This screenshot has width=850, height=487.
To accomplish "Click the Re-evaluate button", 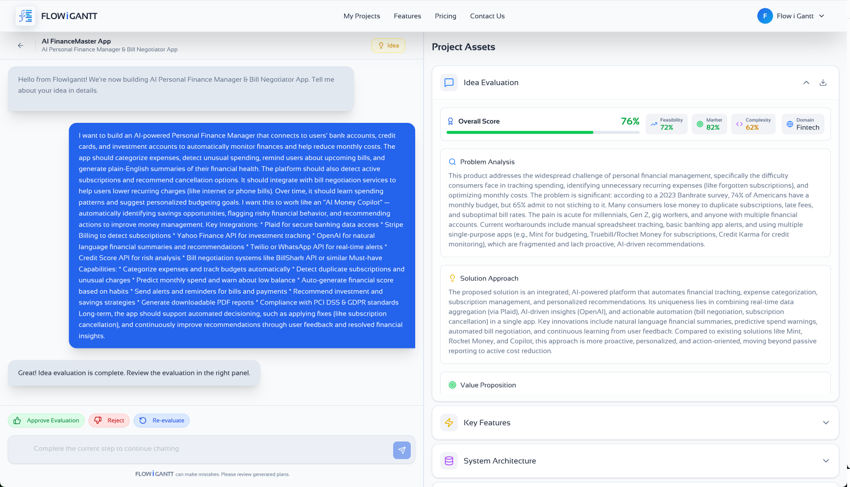I will point(162,420).
